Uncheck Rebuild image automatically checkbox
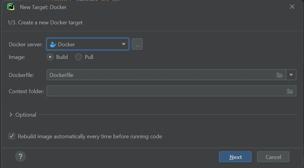The image size is (304, 168). 12,136
